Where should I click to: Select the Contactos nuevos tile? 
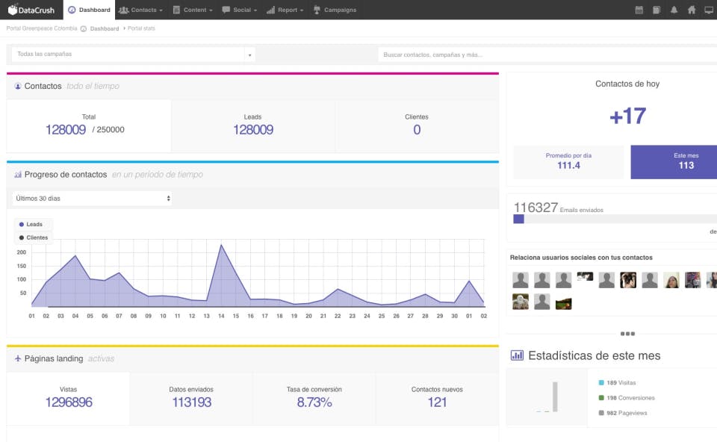point(437,398)
